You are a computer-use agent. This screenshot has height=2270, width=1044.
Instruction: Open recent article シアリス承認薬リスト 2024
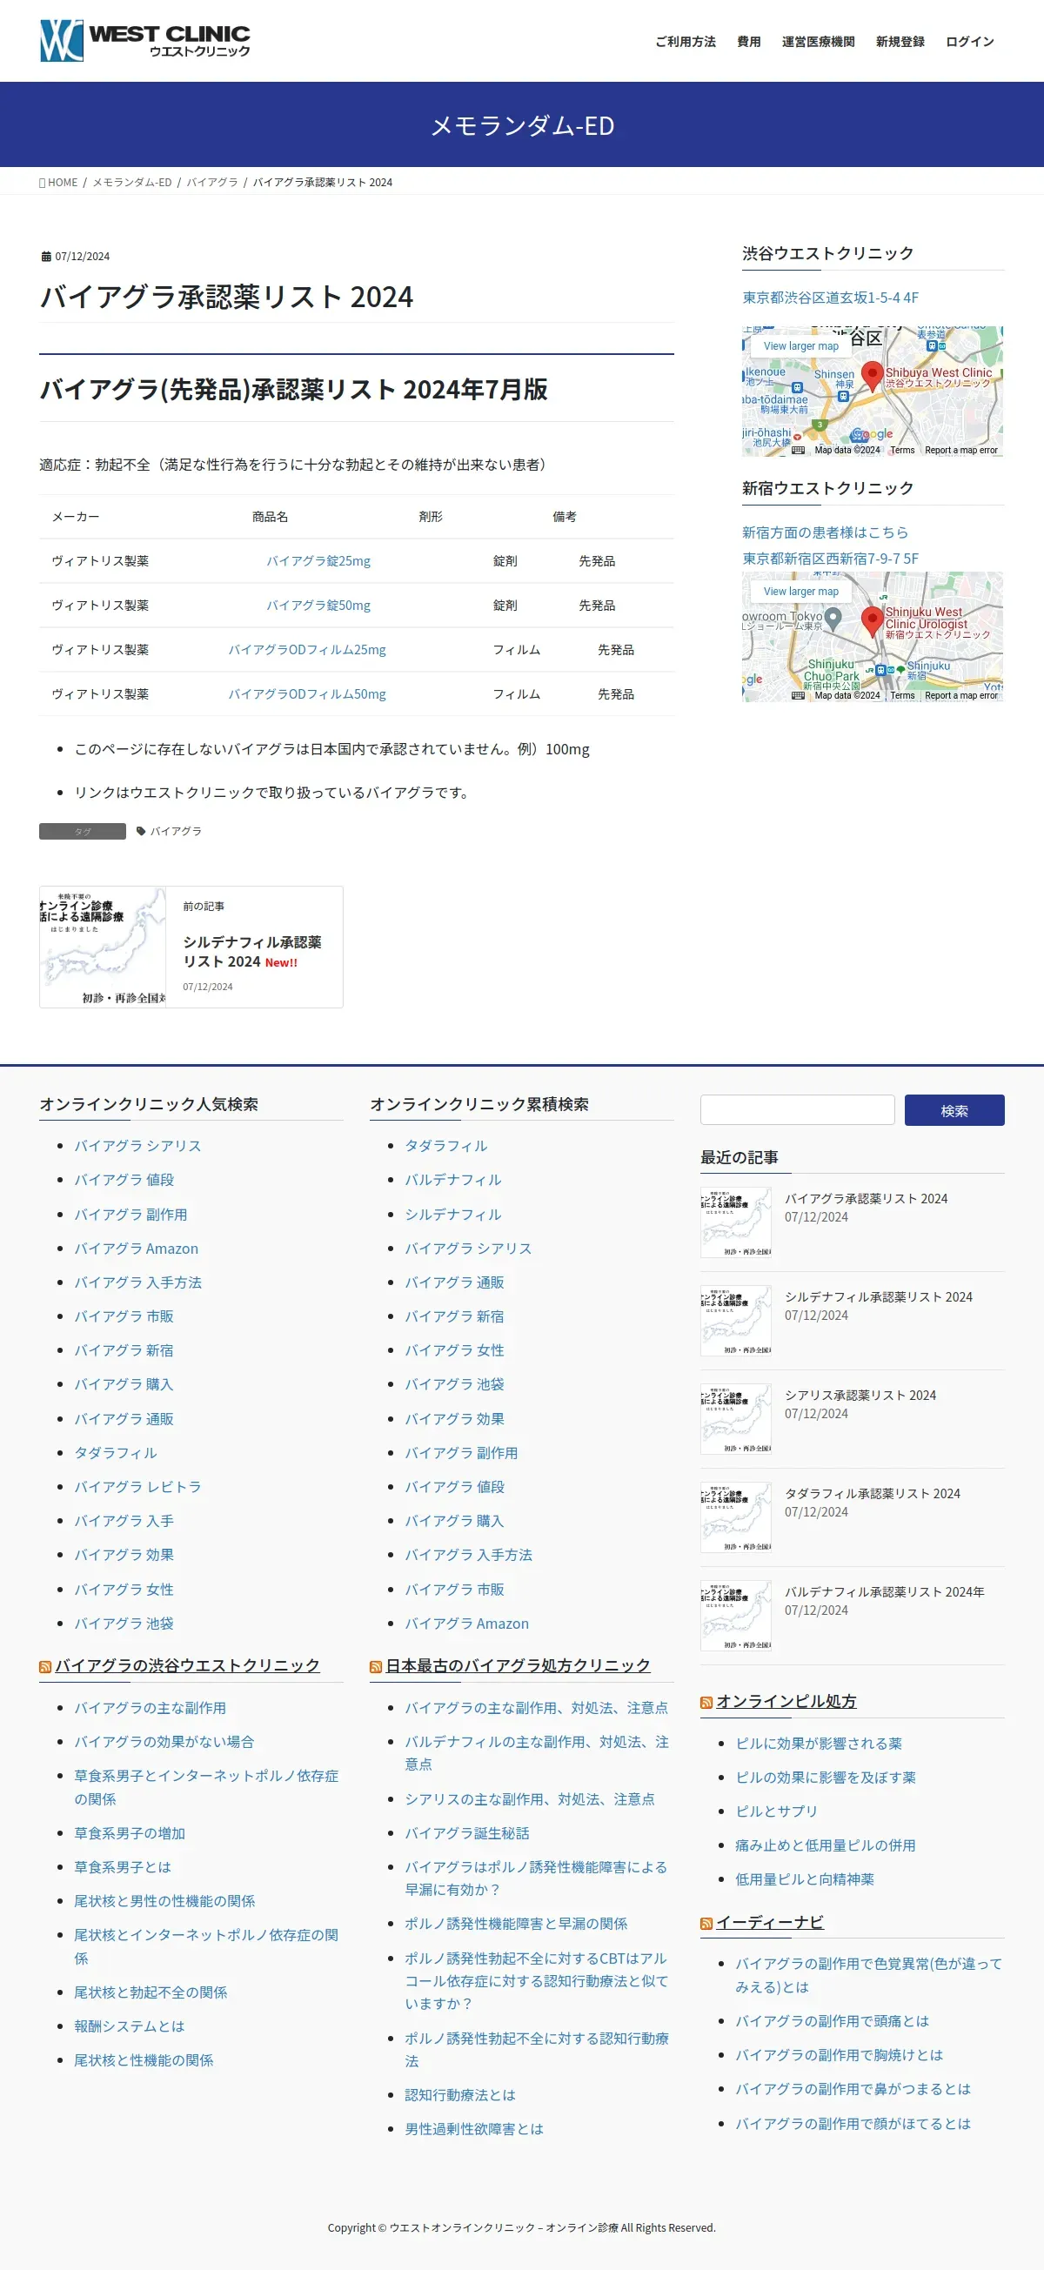860,1396
